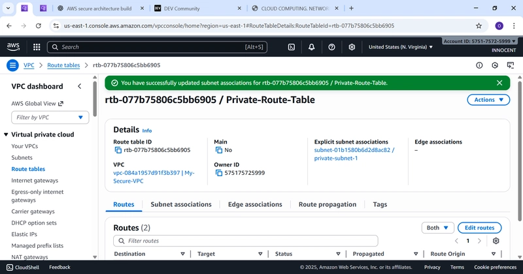
Task: Sort routes by Destination column
Action: tap(183, 254)
